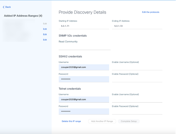Edit the second added IP range
This screenshot has height=134, width=176.
coord(45,29)
